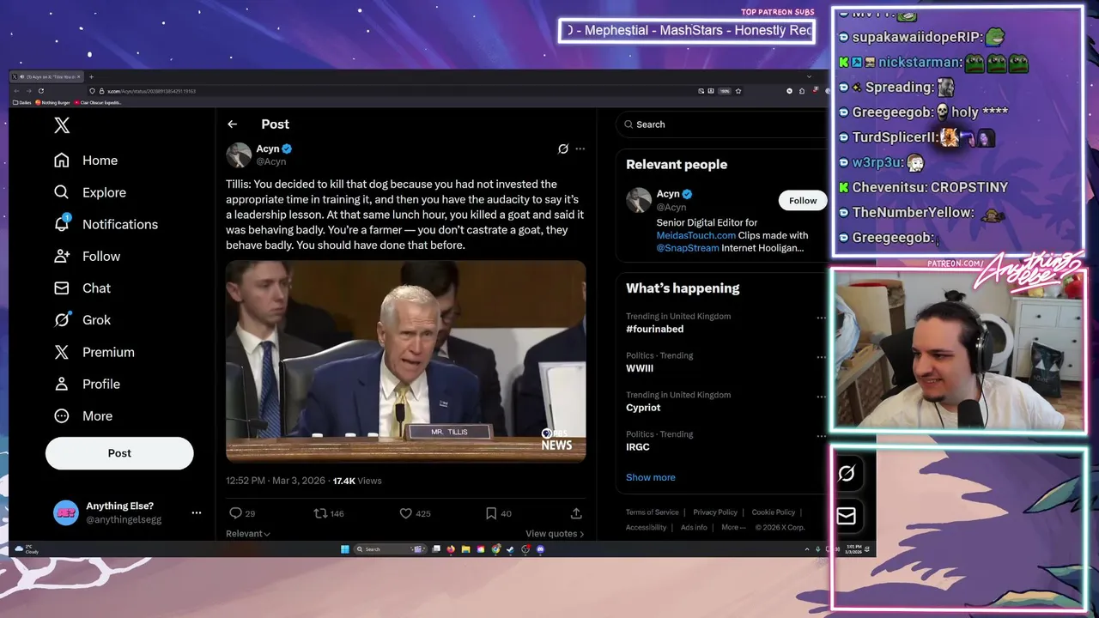Reload the page in browser toolbar

click(41, 91)
